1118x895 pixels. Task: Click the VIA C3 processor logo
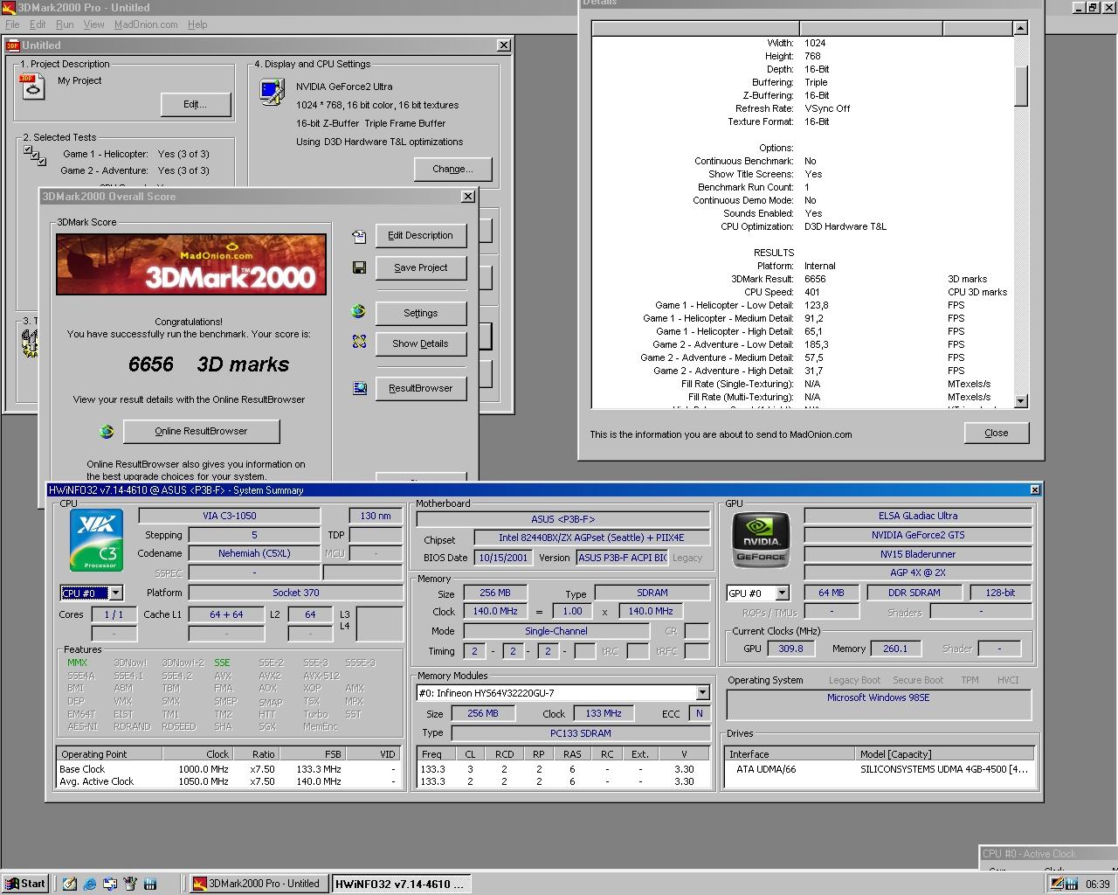(x=96, y=540)
